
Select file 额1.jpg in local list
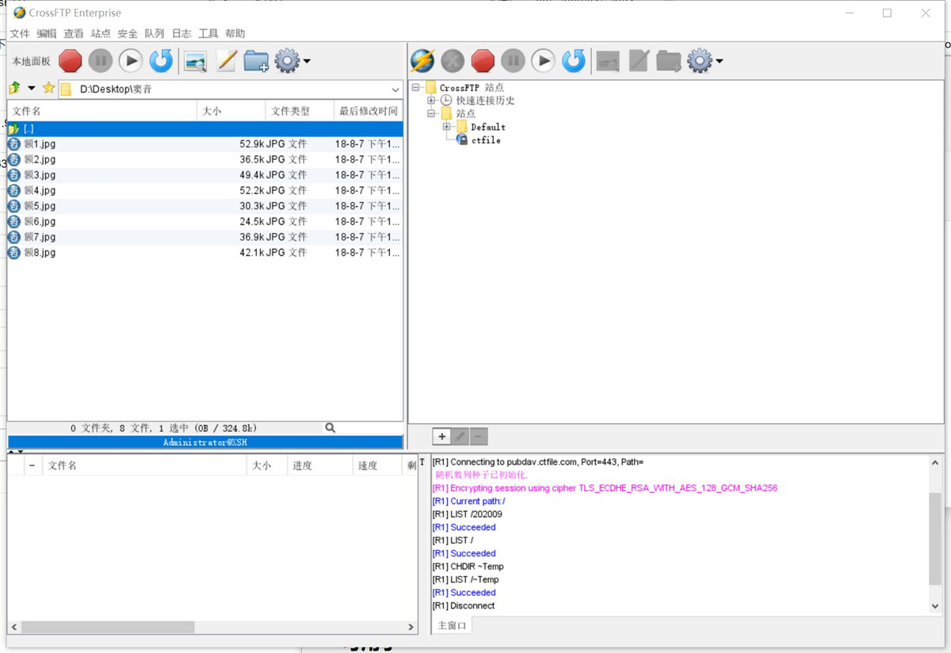click(x=205, y=144)
